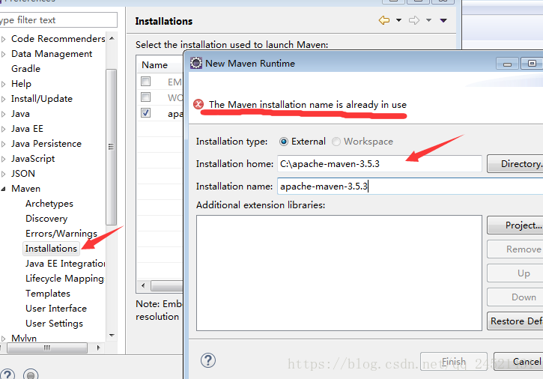Minimize the New Maven Runtime dialog
543x379 pixels.
pos(507,64)
